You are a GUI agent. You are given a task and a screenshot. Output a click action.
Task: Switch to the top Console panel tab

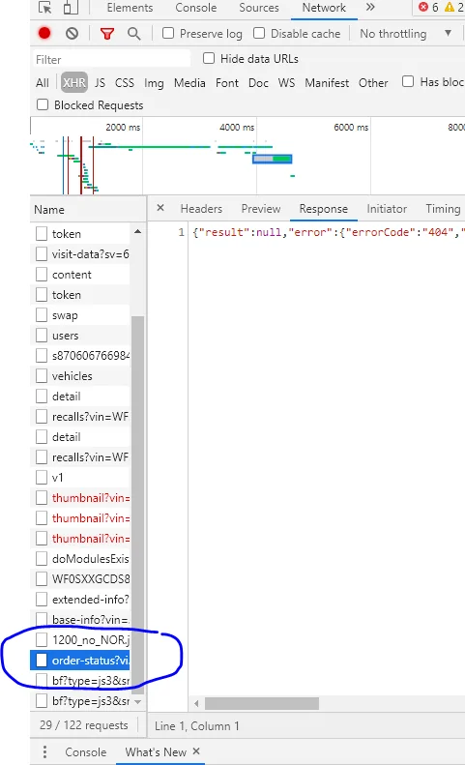(x=195, y=8)
